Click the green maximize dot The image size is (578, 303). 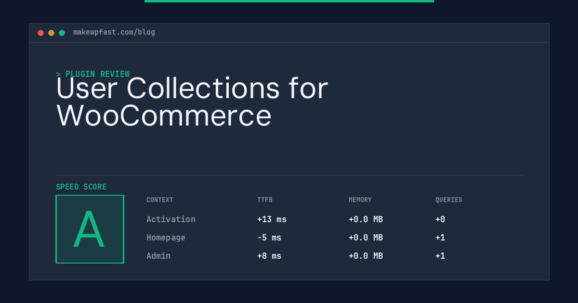pyautogui.click(x=62, y=33)
